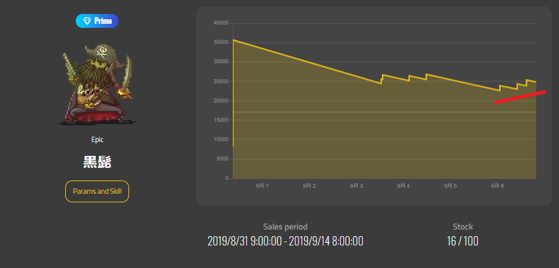Click the Stock count 16 / 100

click(x=463, y=241)
